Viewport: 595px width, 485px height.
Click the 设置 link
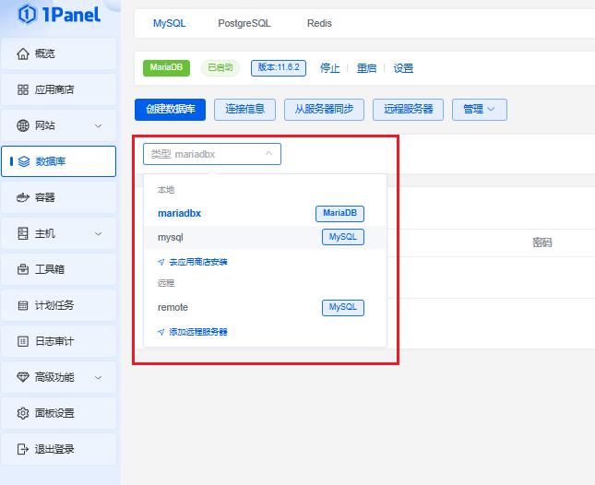pos(403,68)
